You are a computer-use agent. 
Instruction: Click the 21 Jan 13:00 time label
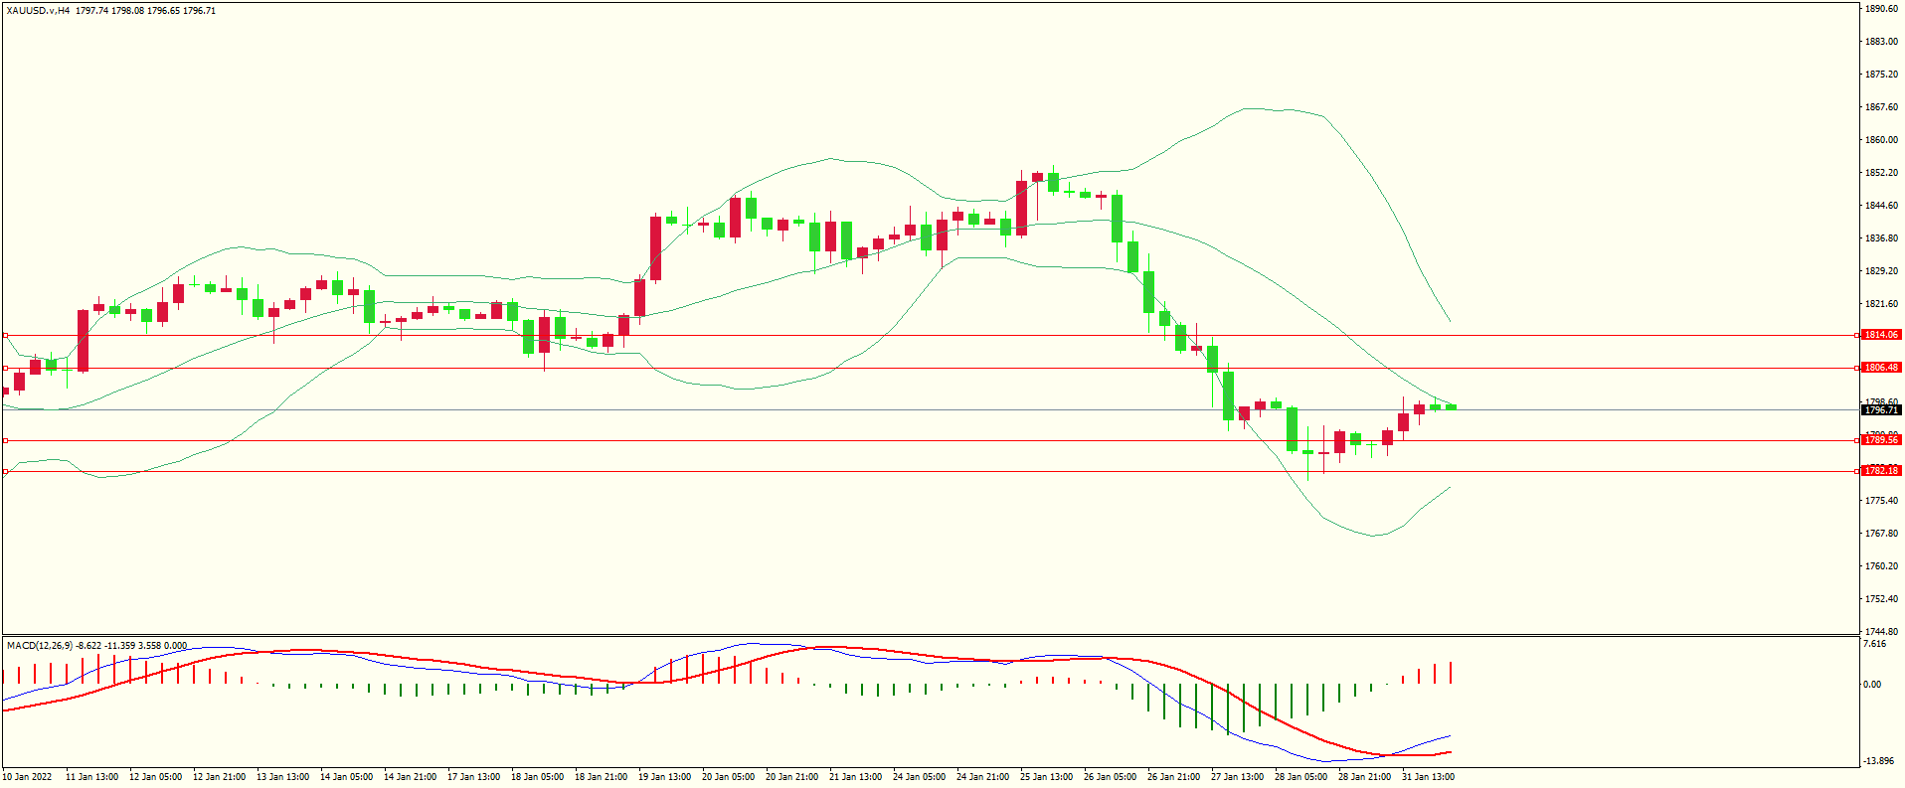tap(855, 777)
